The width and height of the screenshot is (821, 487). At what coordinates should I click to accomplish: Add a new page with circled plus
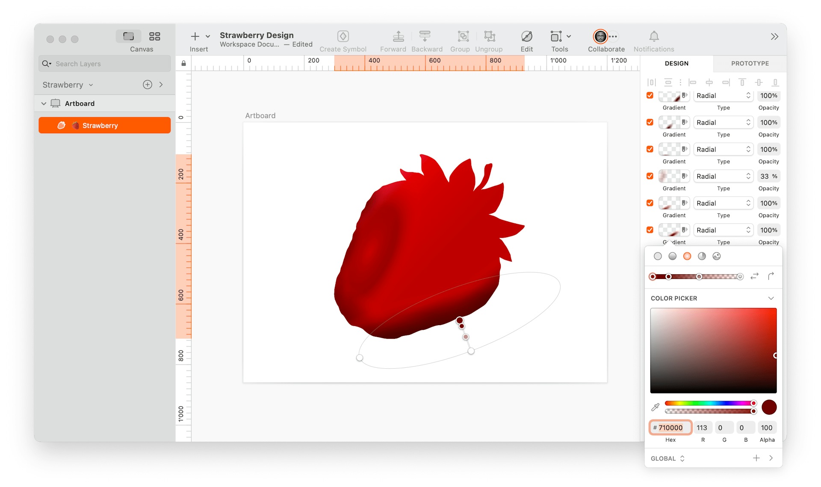pyautogui.click(x=148, y=85)
